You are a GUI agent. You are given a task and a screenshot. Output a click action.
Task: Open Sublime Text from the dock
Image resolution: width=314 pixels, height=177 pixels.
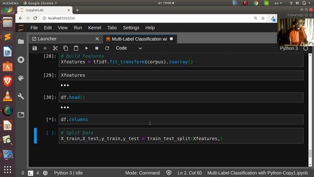click(x=8, y=37)
